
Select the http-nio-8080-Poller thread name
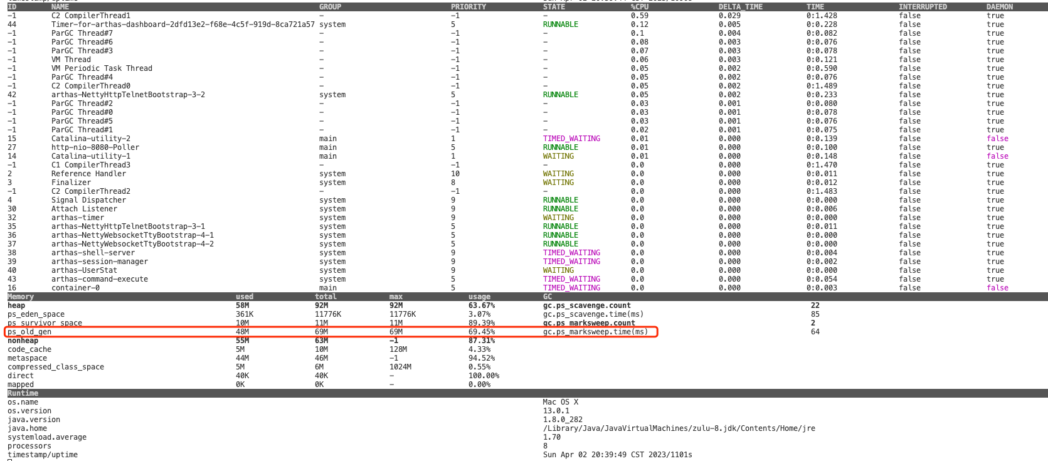tap(95, 147)
